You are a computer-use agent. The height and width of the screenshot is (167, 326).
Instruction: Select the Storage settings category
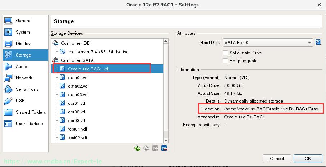[26, 55]
